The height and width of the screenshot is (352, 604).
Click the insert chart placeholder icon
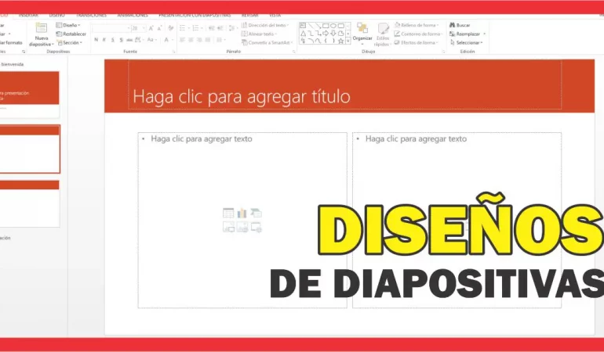(242, 213)
